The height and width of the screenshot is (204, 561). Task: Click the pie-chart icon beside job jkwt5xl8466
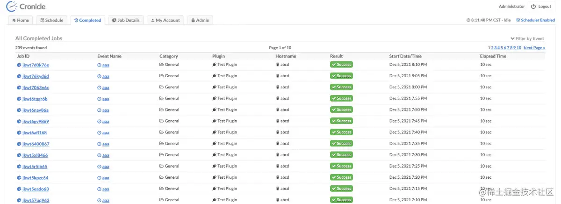(19, 155)
